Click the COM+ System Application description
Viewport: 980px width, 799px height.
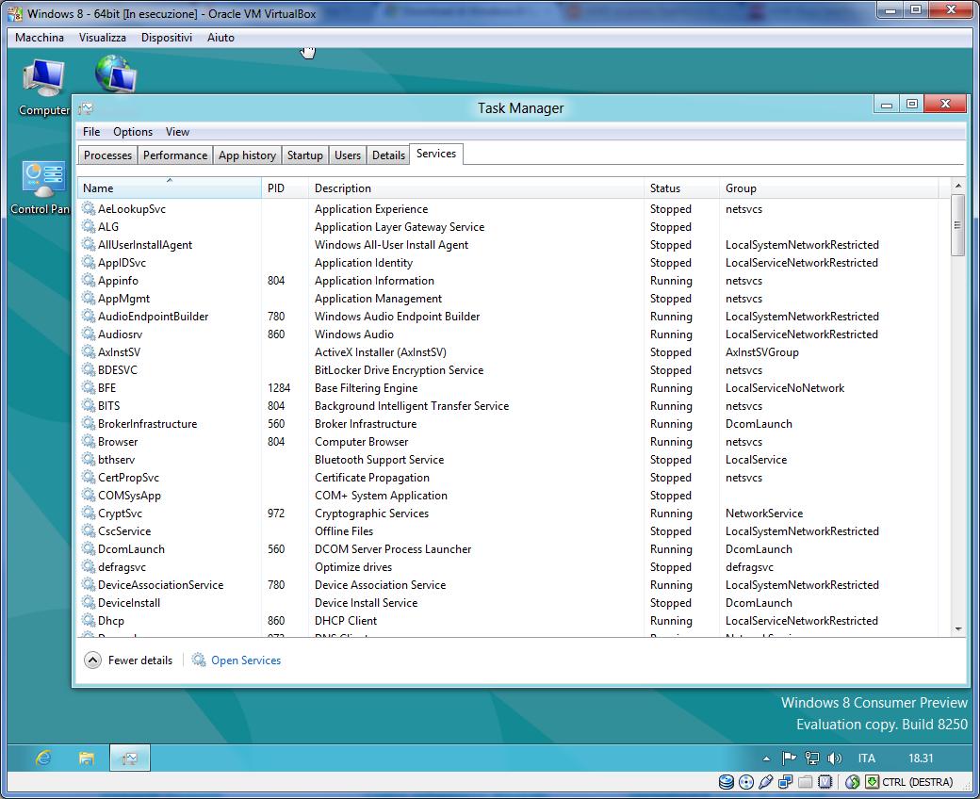click(x=381, y=496)
